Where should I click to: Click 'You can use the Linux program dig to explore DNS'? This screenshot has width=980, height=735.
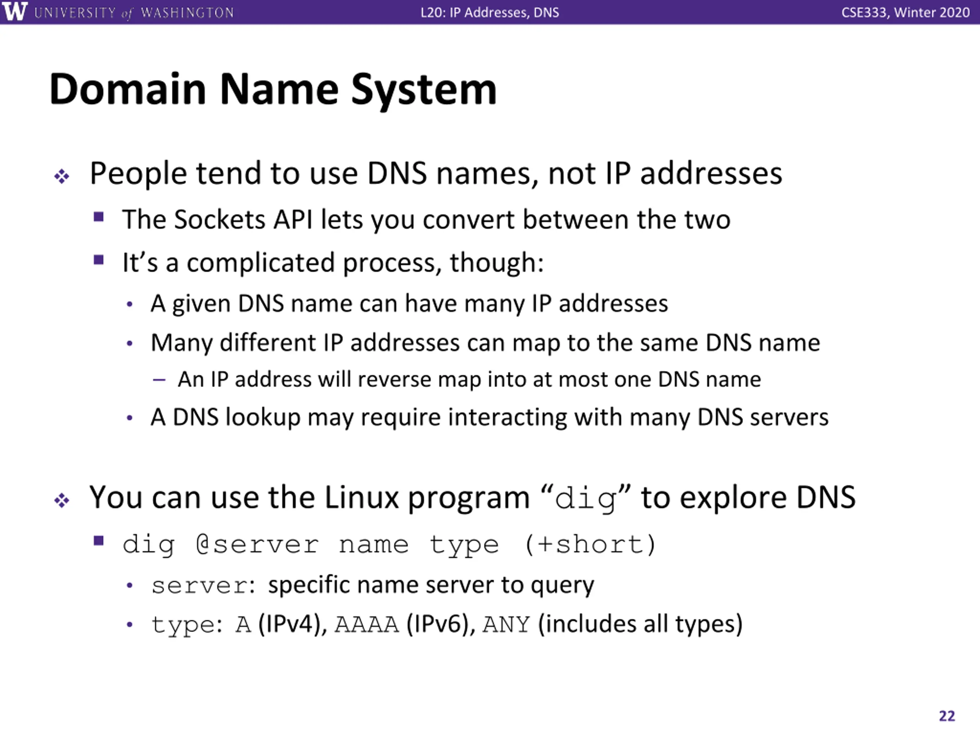coord(473,498)
